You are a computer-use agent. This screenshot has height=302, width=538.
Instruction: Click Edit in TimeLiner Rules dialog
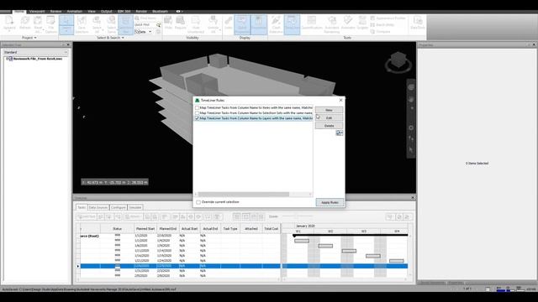pos(329,117)
